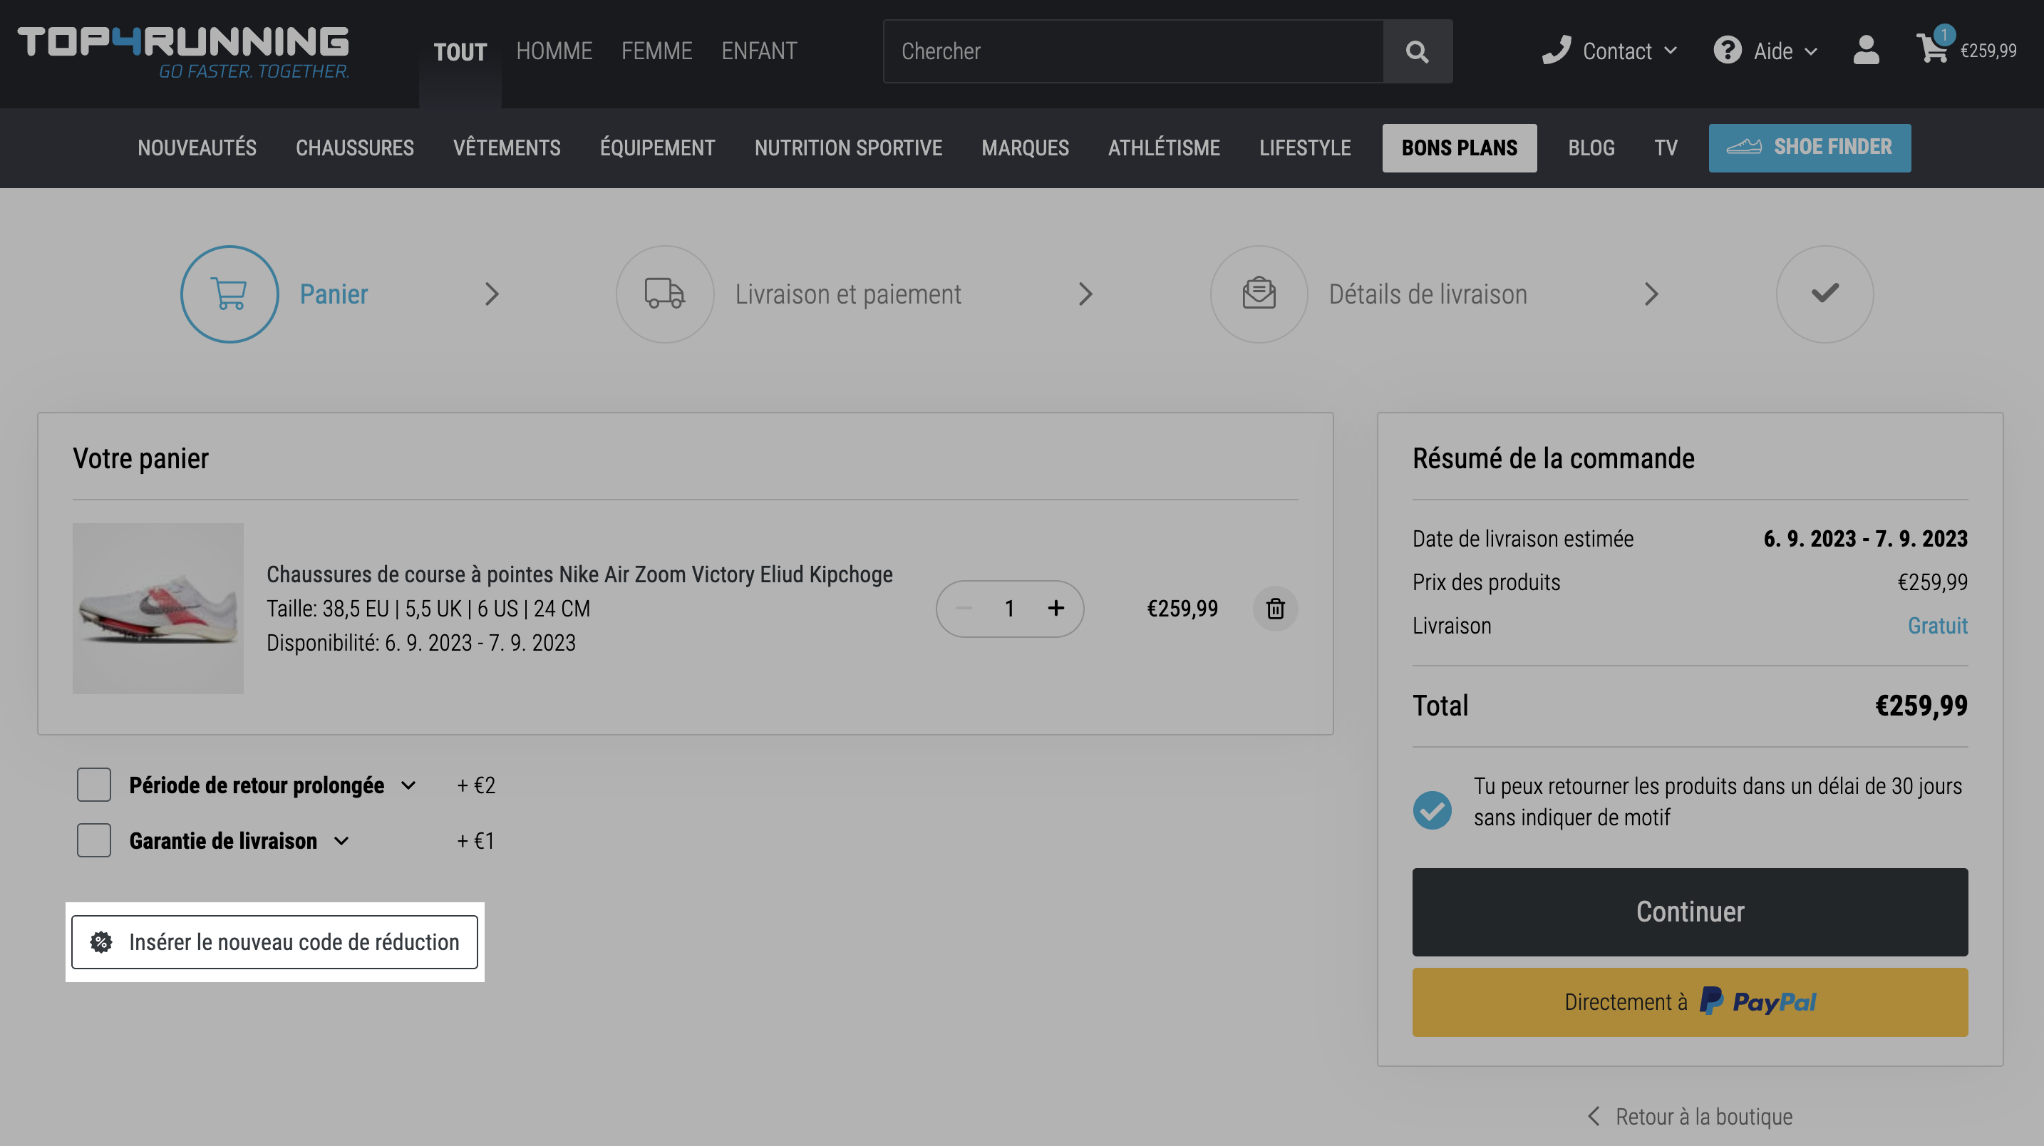Click the blue 30-day return checkmark icon
This screenshot has width=2044, height=1146.
[x=1433, y=810]
